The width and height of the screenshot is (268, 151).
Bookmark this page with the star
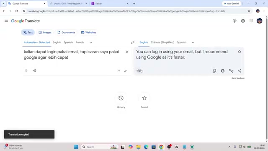(x=249, y=11)
